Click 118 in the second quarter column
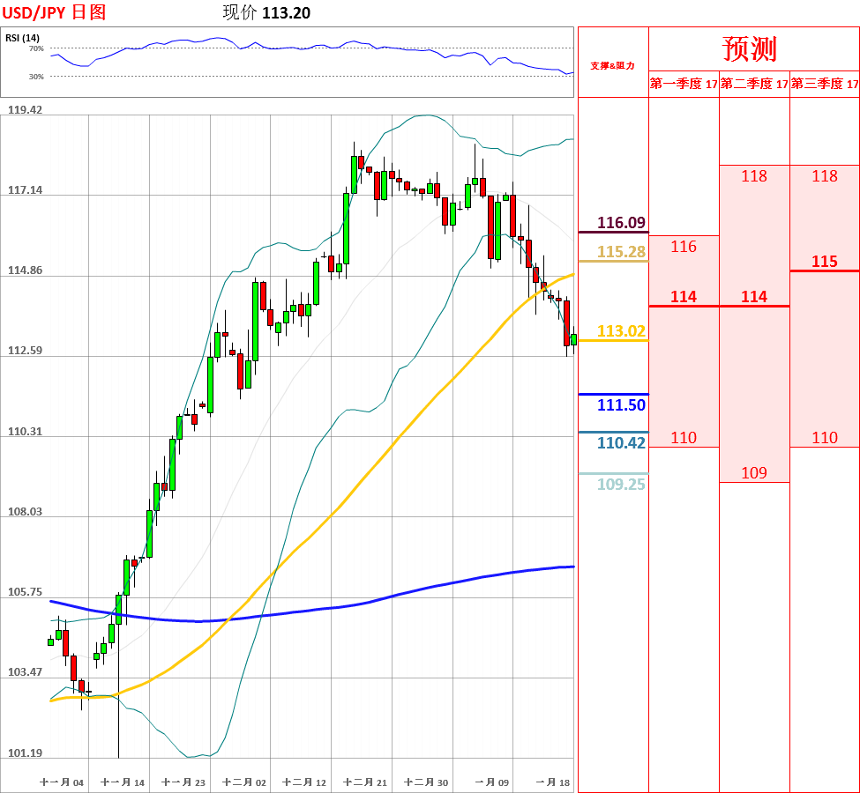The image size is (860, 793). (x=754, y=176)
